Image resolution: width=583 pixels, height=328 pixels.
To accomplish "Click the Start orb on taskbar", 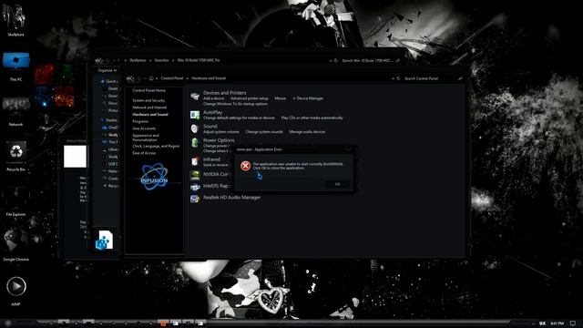I will coord(7,324).
